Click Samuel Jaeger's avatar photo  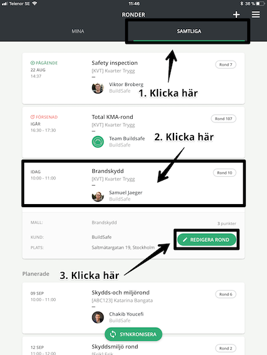98,196
